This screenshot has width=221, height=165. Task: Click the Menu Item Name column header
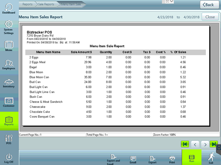click(48, 52)
